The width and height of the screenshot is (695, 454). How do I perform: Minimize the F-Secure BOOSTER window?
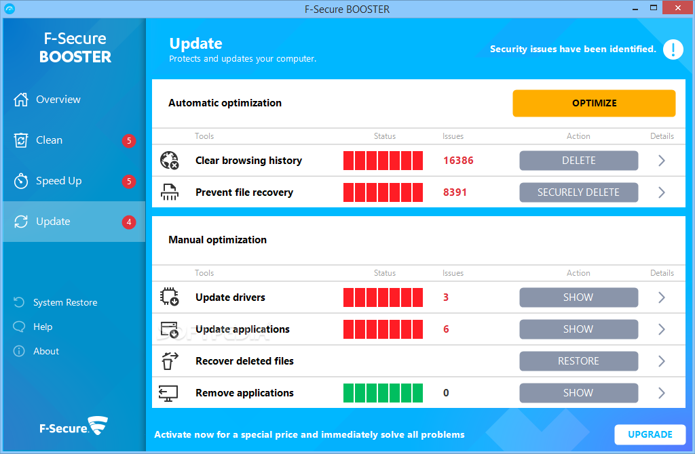click(x=635, y=8)
